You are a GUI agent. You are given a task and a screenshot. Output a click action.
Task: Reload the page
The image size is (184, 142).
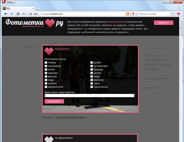click(18, 14)
